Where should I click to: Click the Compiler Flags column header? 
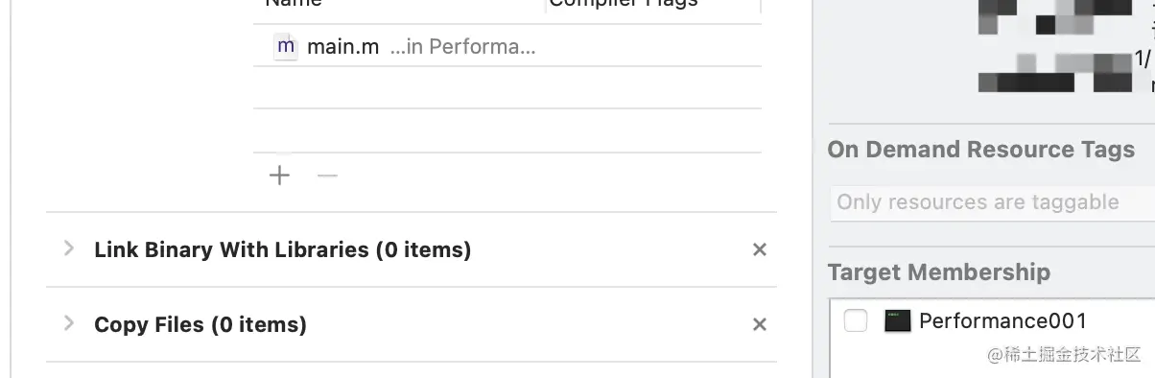pos(624,4)
